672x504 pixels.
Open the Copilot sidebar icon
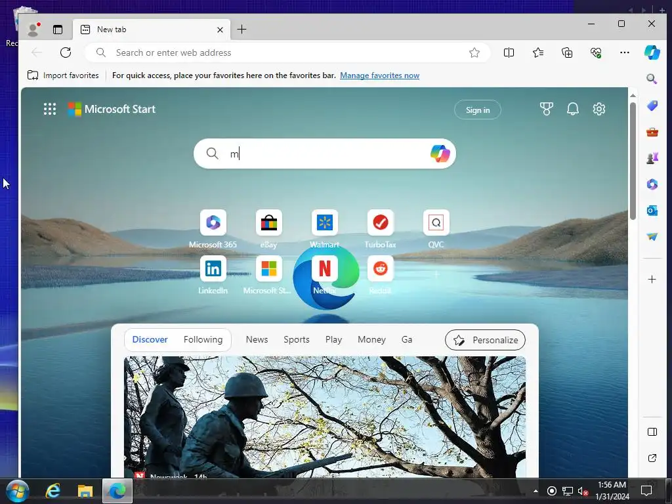[x=652, y=52]
